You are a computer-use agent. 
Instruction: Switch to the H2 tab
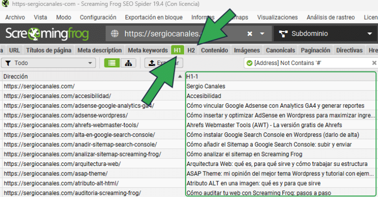(x=191, y=50)
